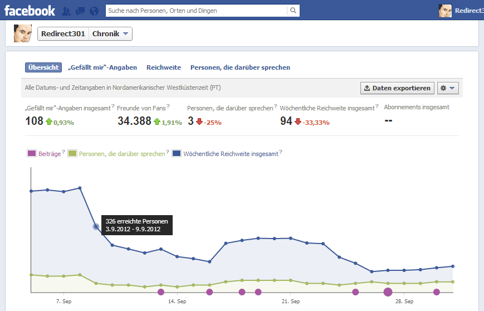
Task: Click the search magnifier button
Action: click(x=293, y=11)
